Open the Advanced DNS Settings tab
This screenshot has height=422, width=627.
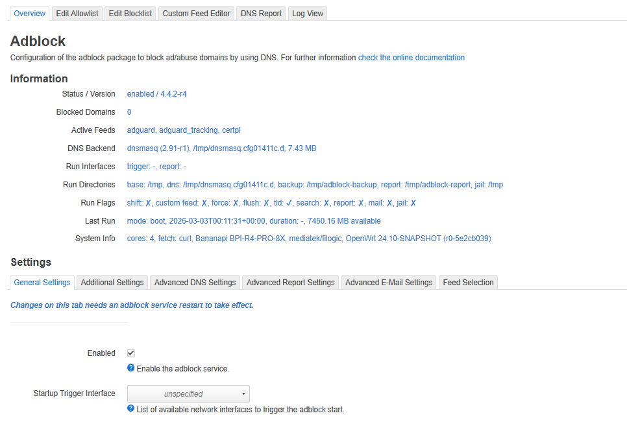pyautogui.click(x=195, y=283)
